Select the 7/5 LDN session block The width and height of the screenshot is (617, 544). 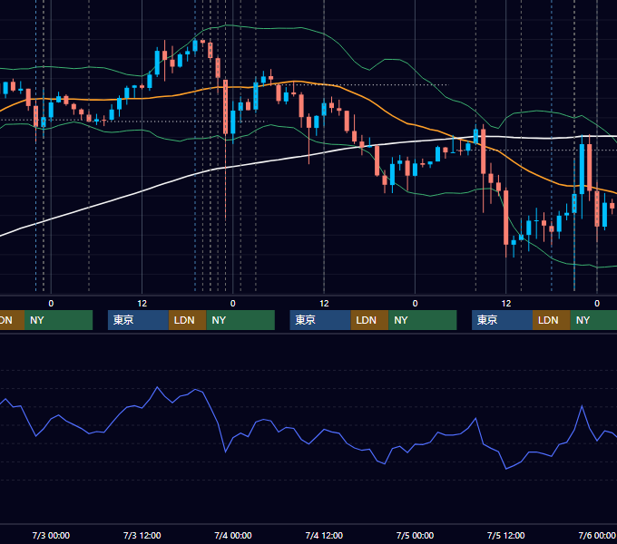click(x=552, y=320)
